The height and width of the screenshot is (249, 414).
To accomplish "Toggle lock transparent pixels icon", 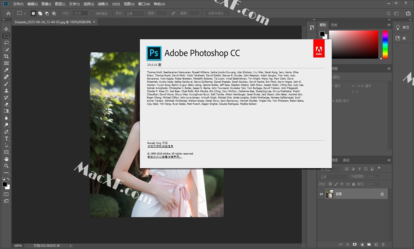I will click(x=330, y=184).
